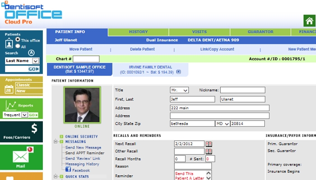Open the Mail envelope icon

21,157
